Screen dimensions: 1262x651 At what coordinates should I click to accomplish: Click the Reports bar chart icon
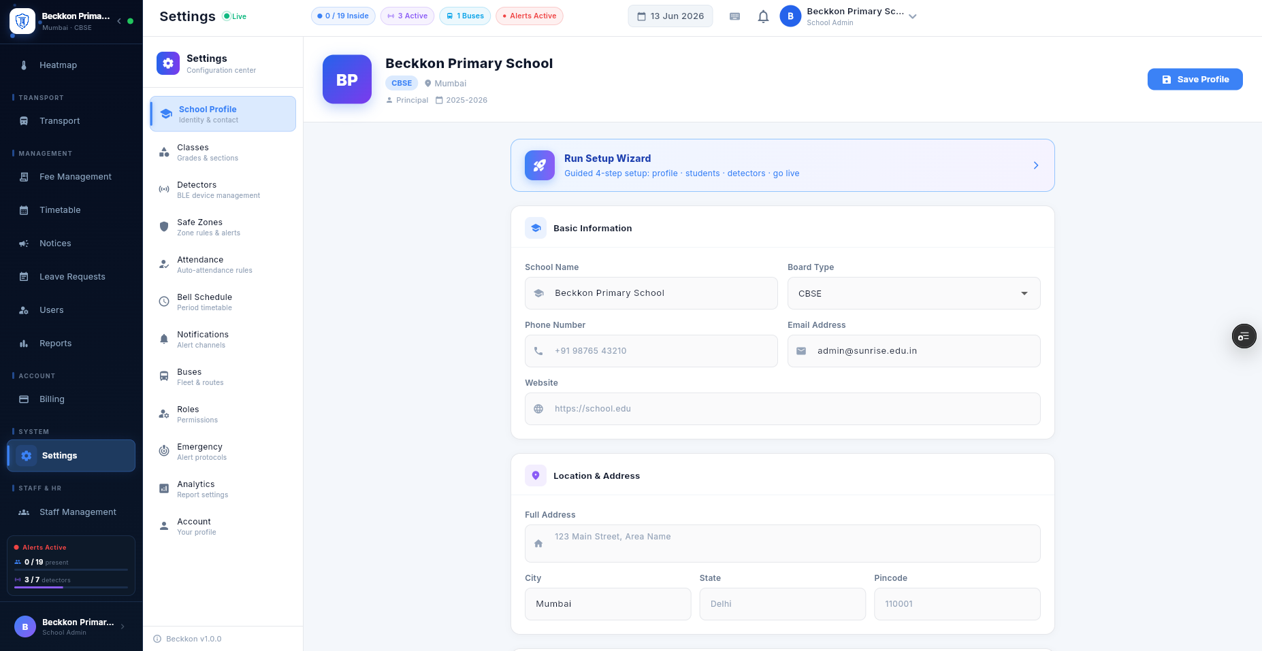click(x=24, y=344)
